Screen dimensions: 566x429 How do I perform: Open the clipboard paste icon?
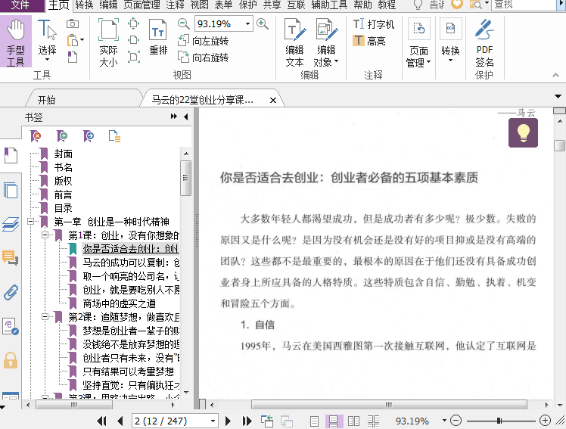[x=73, y=40]
